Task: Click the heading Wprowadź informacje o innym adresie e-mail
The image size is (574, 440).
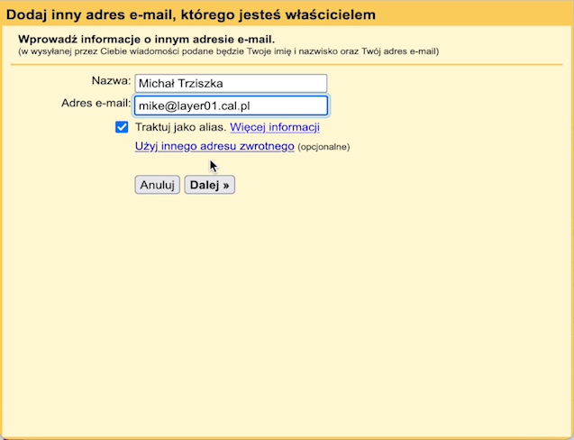Action: click(146, 39)
